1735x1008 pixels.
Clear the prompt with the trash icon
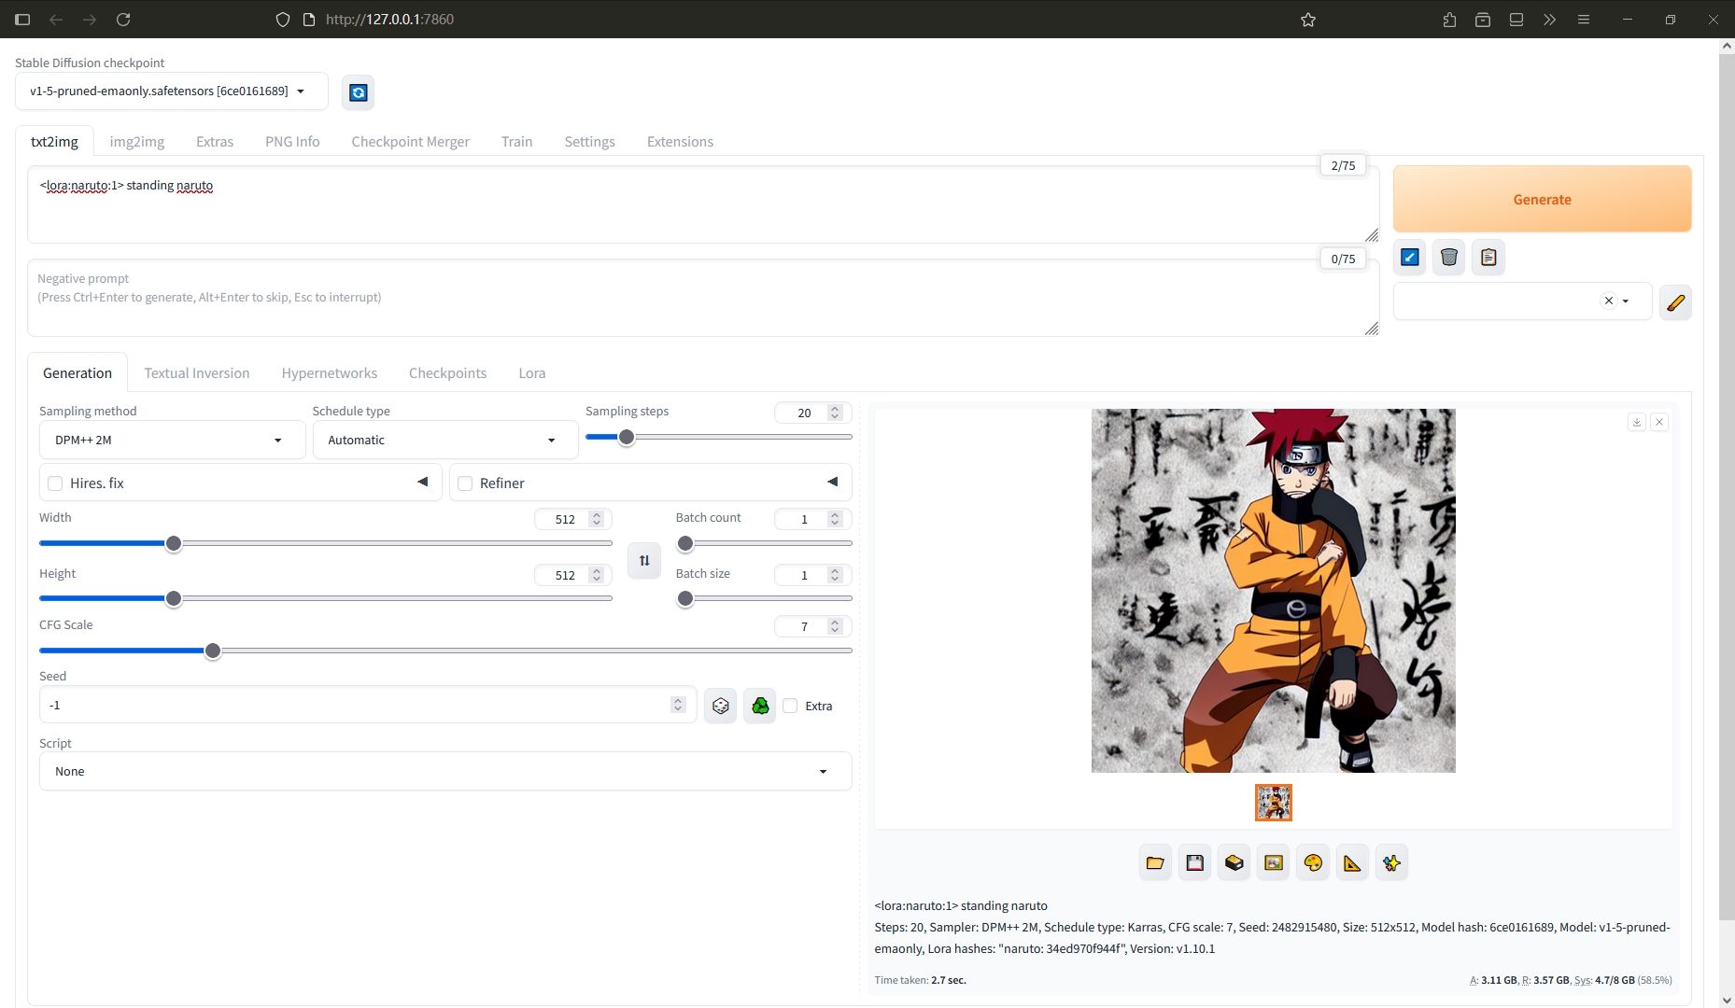(1449, 258)
